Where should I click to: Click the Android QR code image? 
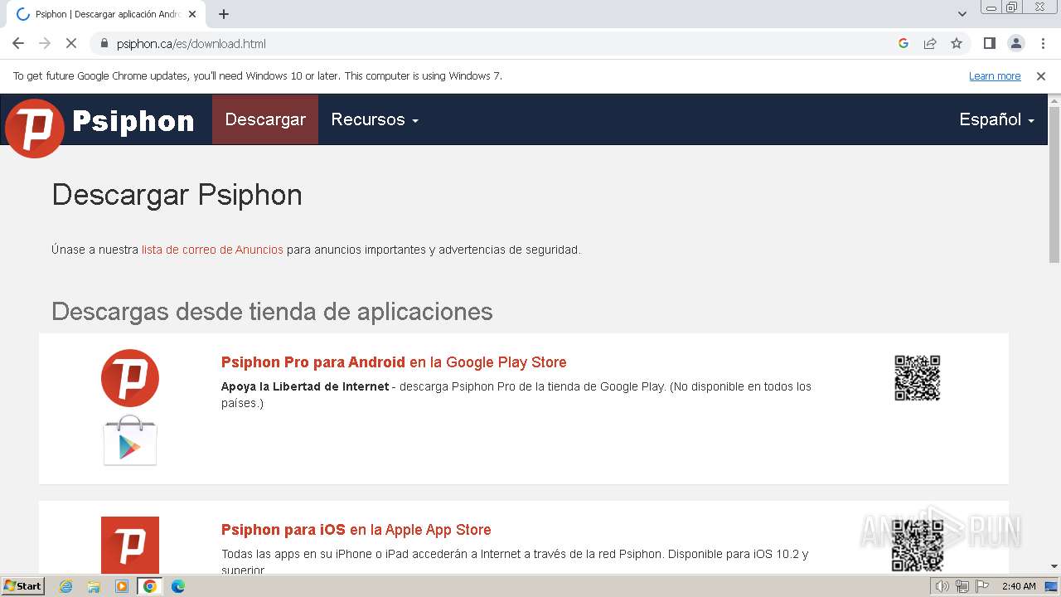[918, 378]
